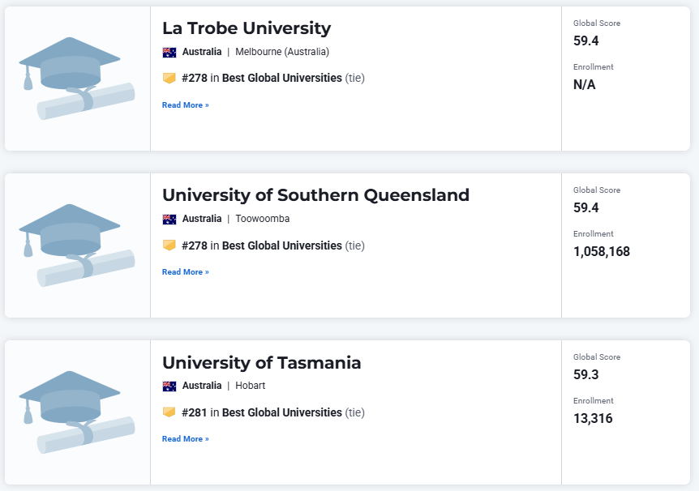Click Read More under University of Tasmania

click(186, 439)
